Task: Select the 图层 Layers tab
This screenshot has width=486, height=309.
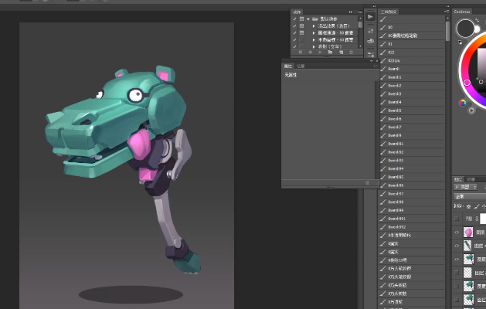Action: click(458, 179)
